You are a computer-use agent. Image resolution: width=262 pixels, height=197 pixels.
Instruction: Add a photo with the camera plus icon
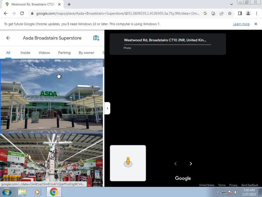tap(96, 38)
